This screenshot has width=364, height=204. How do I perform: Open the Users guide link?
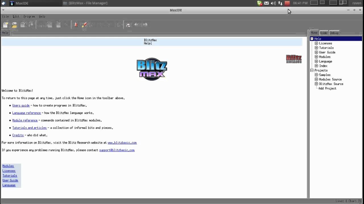tap(21, 105)
